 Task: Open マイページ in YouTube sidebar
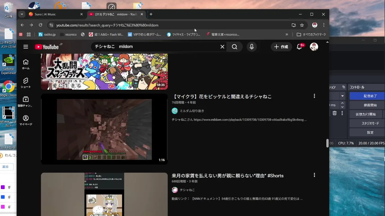click(26, 120)
